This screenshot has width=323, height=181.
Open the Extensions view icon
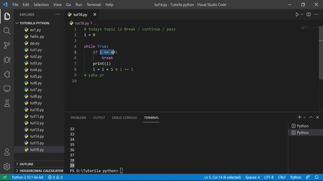coord(7,74)
